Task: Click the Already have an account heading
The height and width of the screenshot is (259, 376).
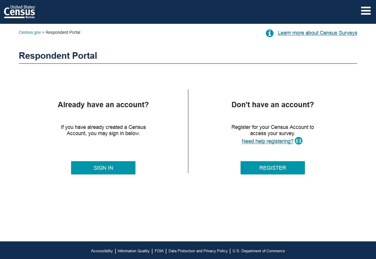Action: coord(103,105)
